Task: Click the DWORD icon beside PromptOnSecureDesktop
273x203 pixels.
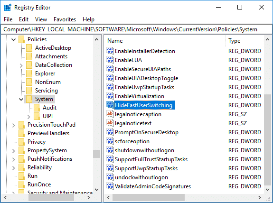Action: coord(110,132)
